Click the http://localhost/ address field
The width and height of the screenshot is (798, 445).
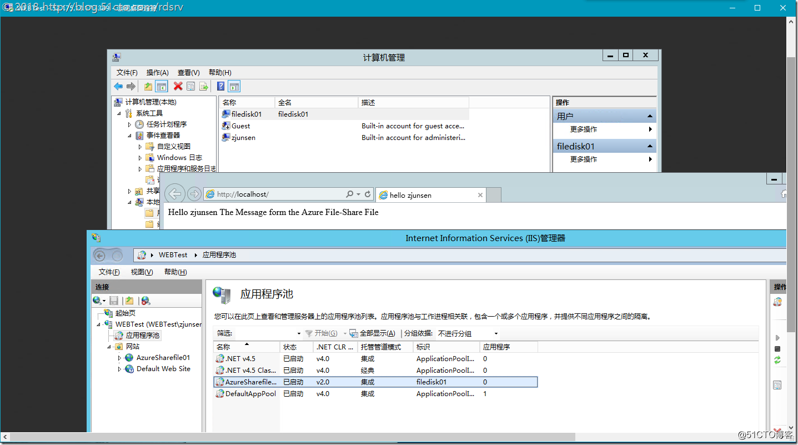coord(281,194)
